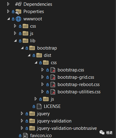Click the lock icon beside LICENSE

point(34,106)
